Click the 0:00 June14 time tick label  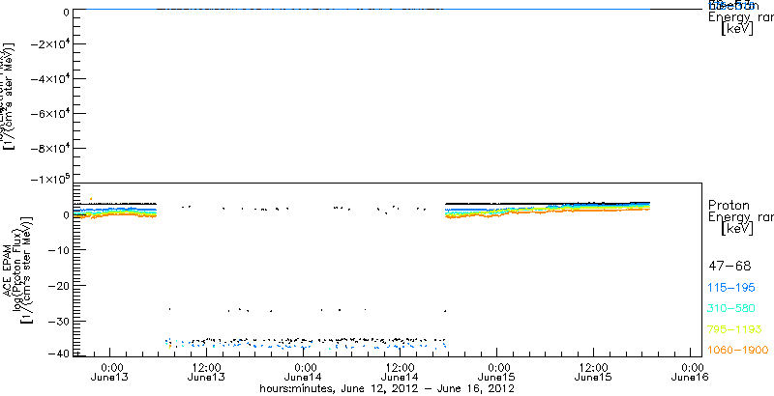click(305, 373)
